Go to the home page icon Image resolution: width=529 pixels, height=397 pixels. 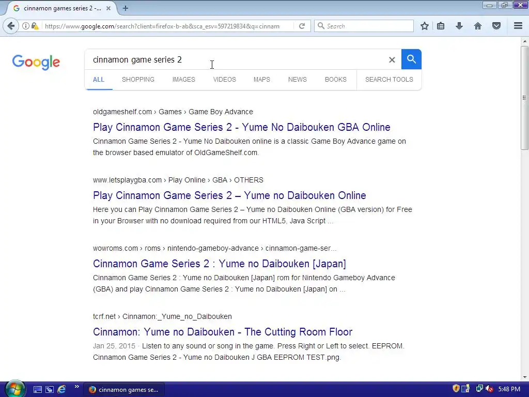[x=478, y=26]
